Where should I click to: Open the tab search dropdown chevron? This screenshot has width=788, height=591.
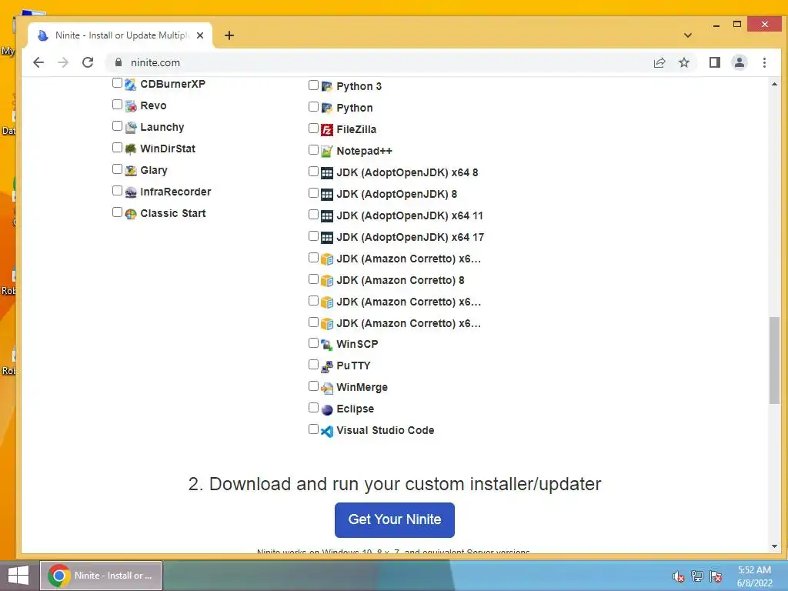pyautogui.click(x=688, y=35)
